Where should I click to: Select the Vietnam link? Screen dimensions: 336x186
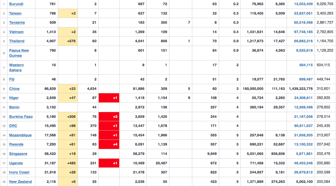pos(16,32)
